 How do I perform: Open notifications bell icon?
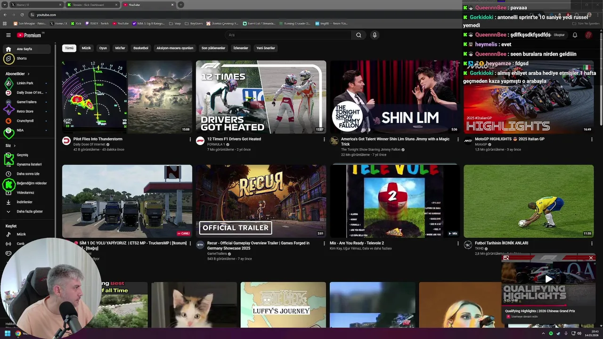(575, 35)
